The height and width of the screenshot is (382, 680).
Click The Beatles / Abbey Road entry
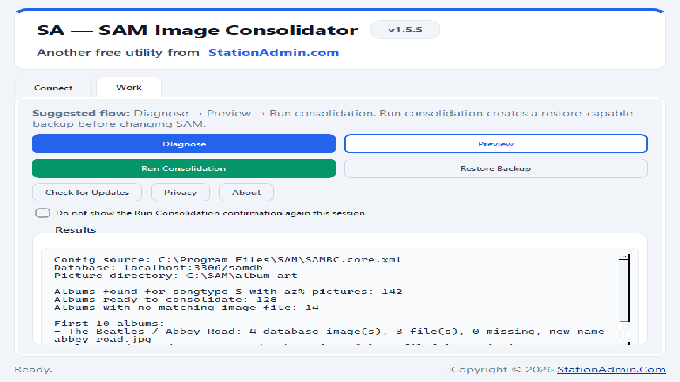(329, 335)
